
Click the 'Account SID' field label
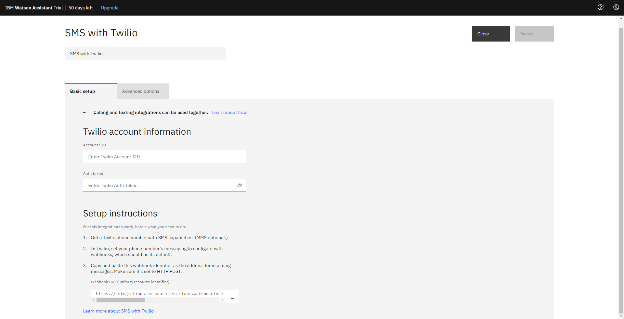(95, 145)
